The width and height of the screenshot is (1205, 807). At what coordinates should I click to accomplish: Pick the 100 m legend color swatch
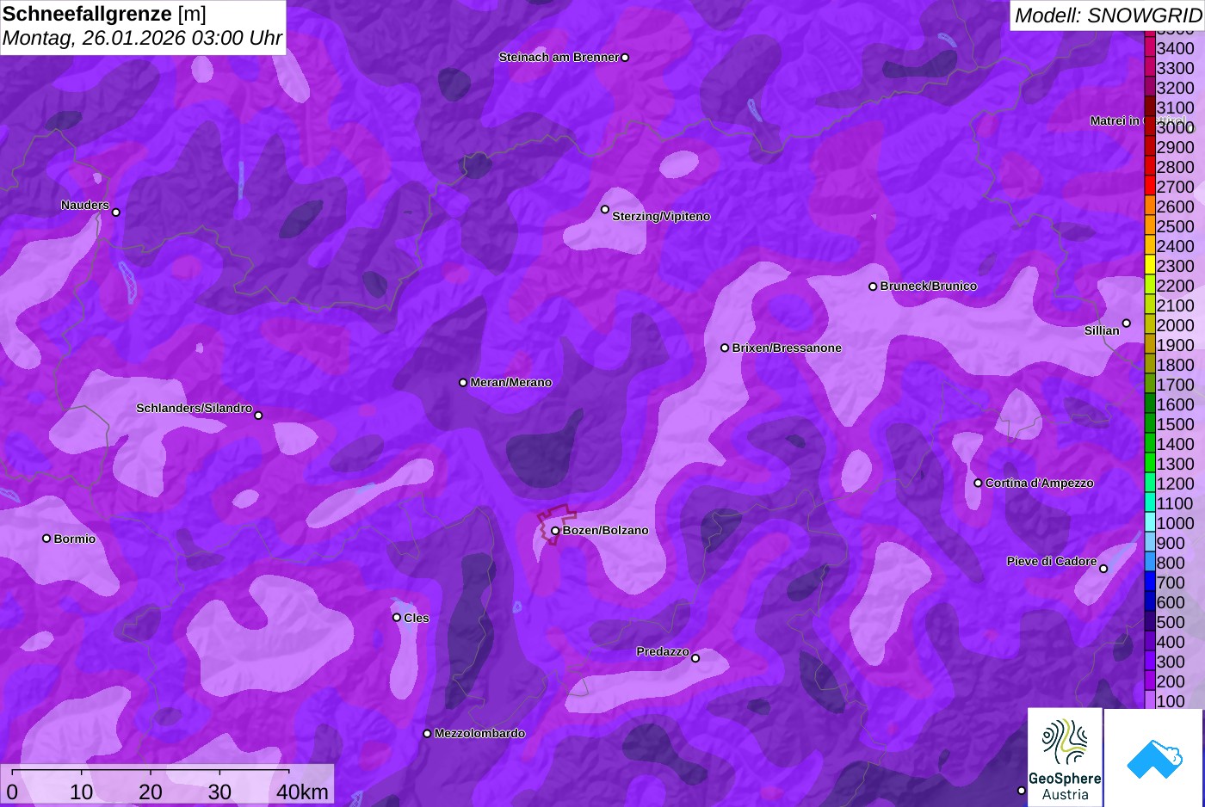coord(1149,701)
